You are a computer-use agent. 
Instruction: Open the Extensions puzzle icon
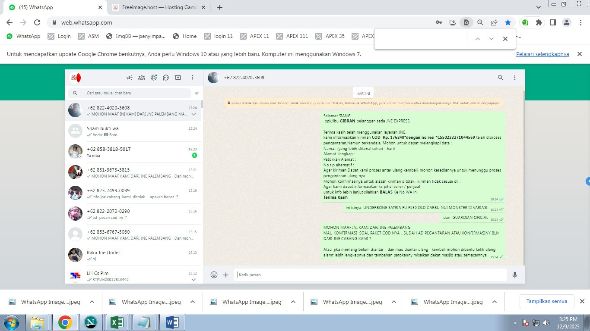pyautogui.click(x=539, y=22)
